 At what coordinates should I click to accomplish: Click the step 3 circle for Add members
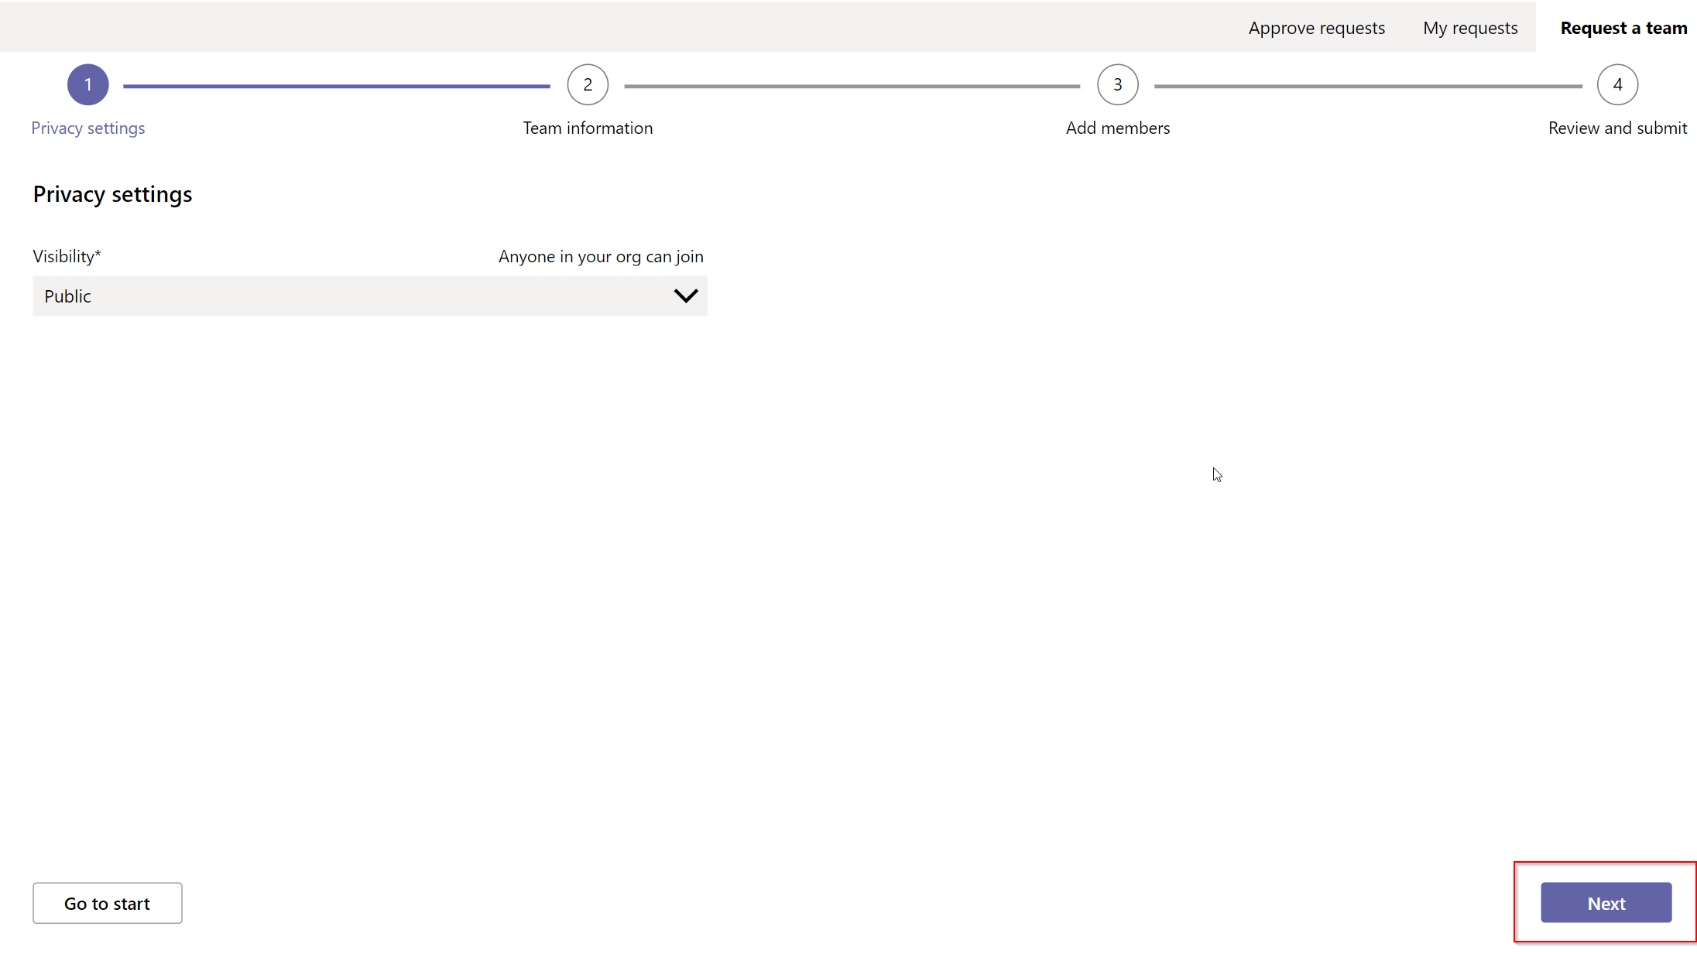point(1117,84)
